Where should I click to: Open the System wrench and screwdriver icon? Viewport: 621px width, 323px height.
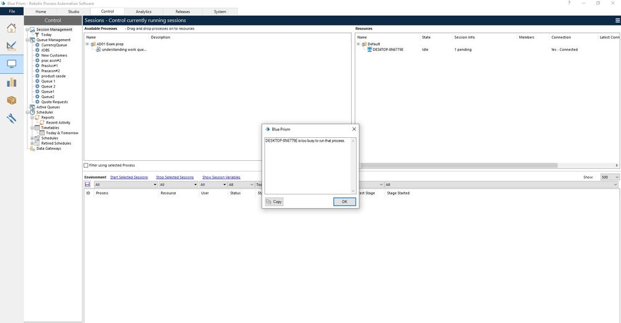11,119
